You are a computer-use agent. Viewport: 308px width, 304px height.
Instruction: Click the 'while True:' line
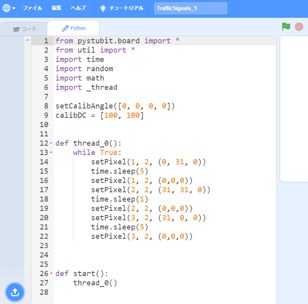97,152
